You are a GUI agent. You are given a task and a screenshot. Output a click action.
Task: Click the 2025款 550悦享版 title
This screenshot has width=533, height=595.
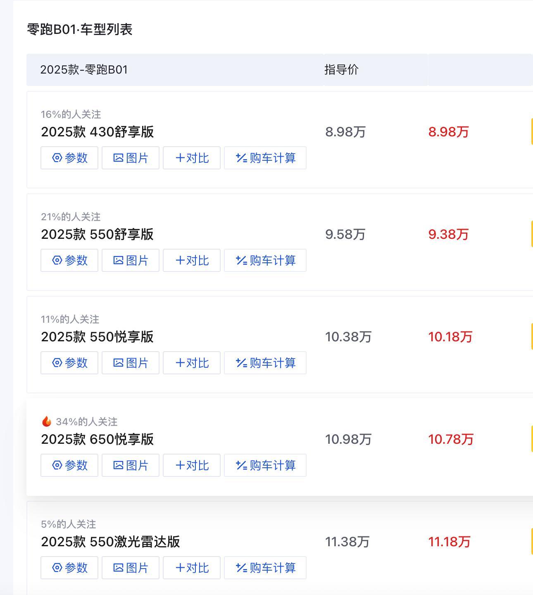point(98,337)
